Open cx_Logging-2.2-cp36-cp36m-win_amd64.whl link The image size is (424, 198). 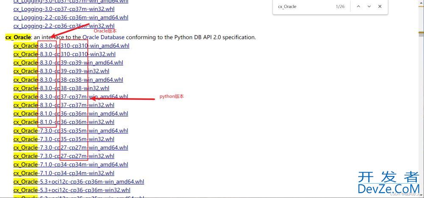[71, 17]
